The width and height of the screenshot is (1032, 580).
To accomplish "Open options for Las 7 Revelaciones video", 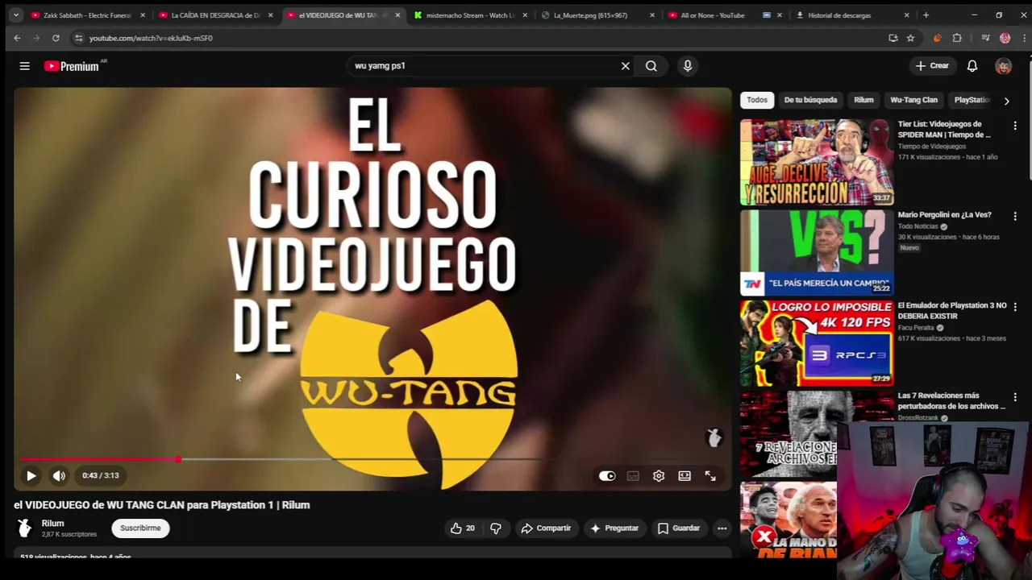I will pyautogui.click(x=1015, y=398).
